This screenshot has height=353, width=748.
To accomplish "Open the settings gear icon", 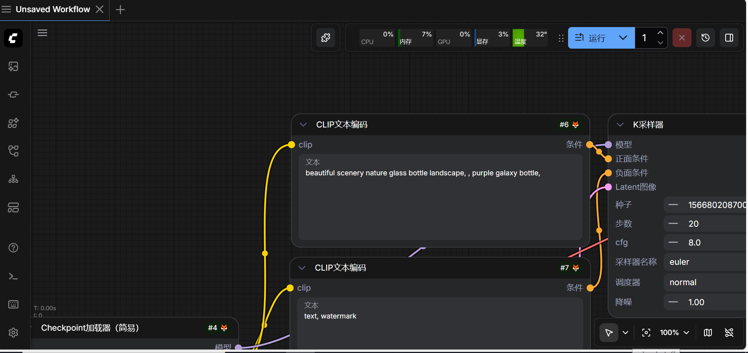I will pyautogui.click(x=13, y=333).
